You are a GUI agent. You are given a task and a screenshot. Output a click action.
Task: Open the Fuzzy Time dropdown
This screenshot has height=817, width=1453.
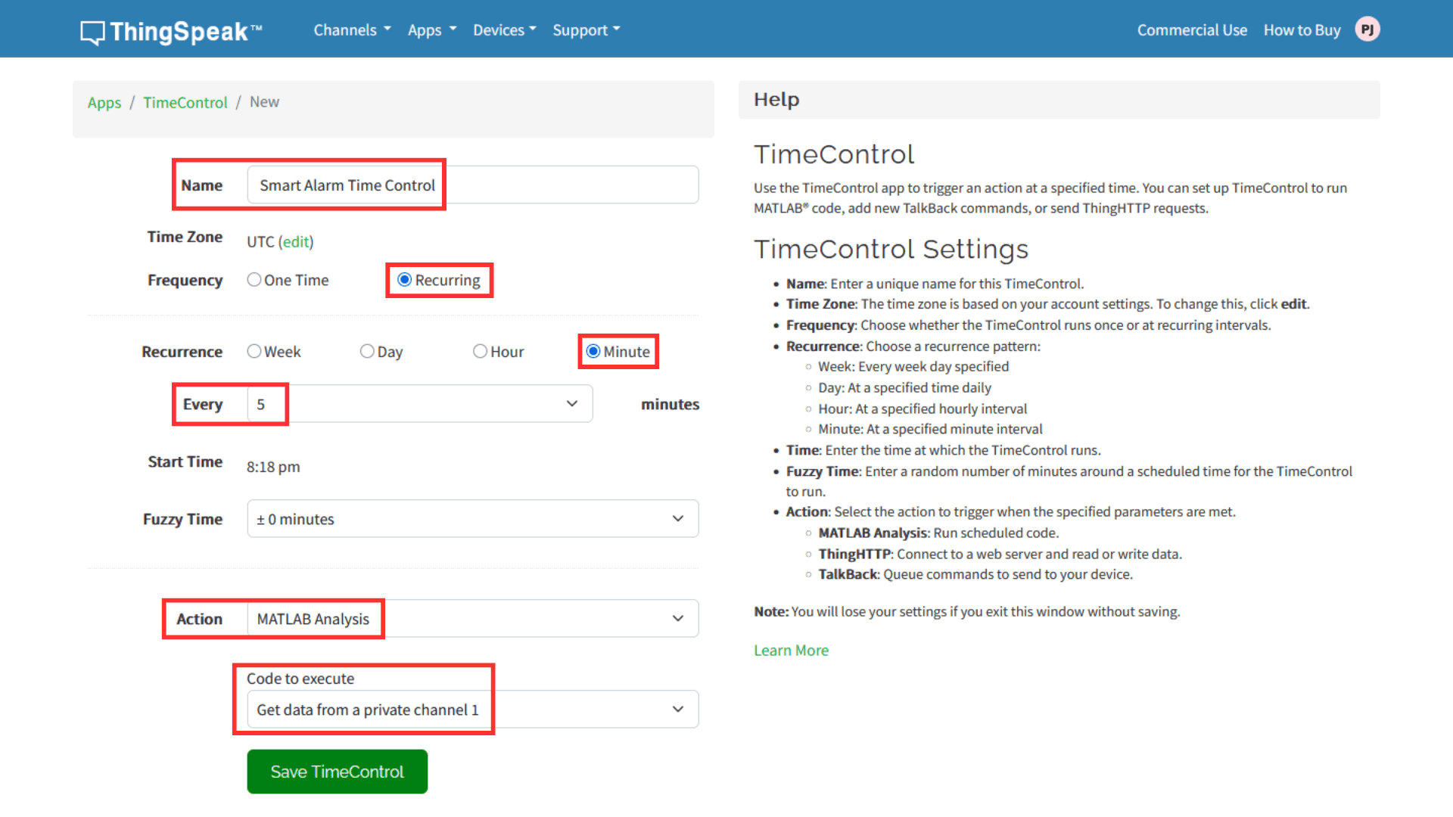coord(472,519)
